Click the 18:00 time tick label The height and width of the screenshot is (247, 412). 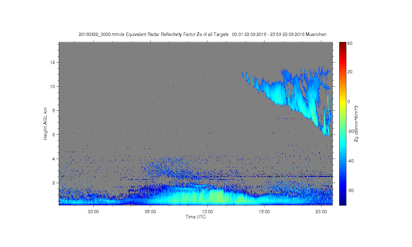point(264,212)
